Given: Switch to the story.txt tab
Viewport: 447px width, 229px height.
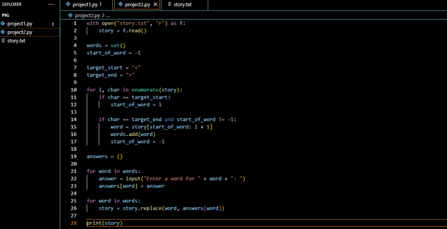Looking at the screenshot, I should click(182, 5).
